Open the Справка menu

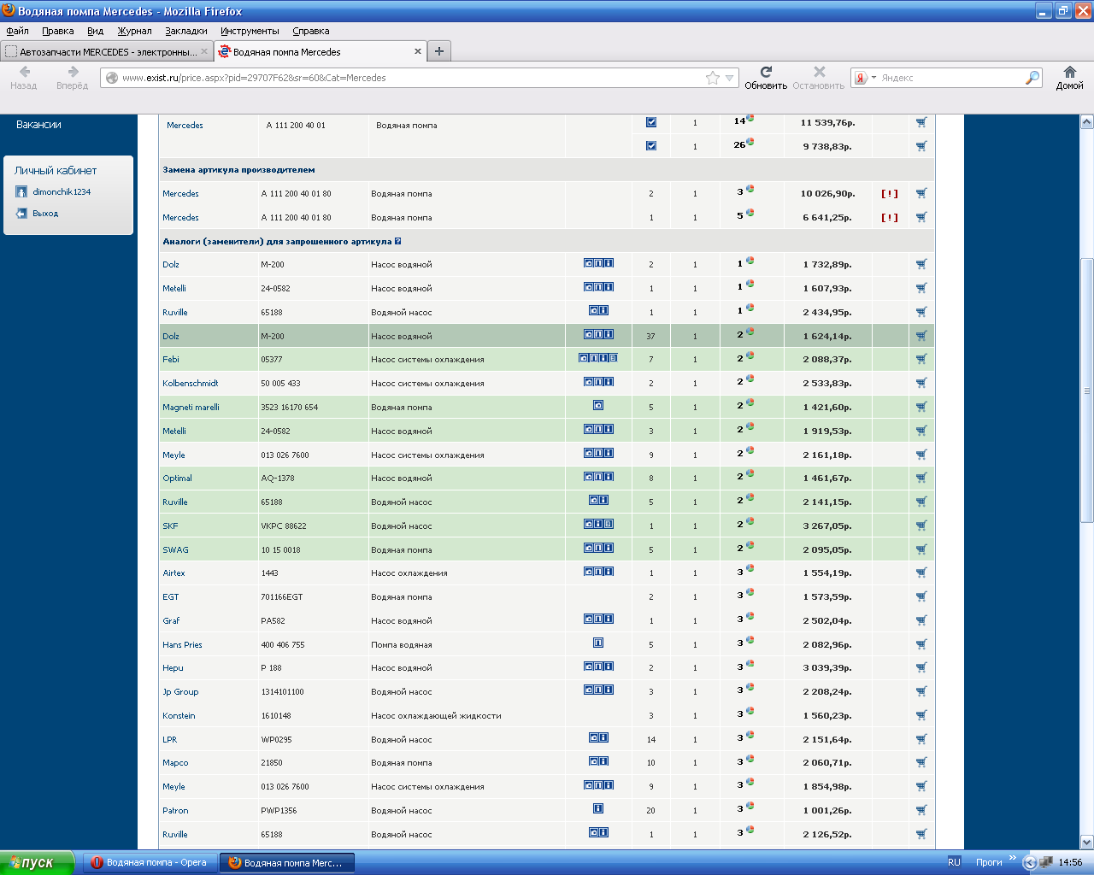click(x=310, y=31)
